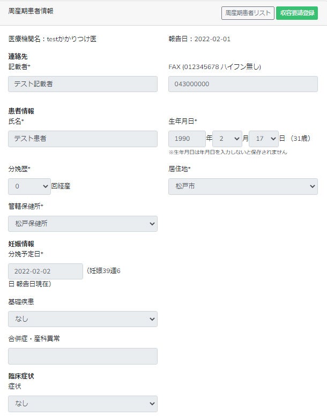Expand the 基礎疾患 dropdown
The height and width of the screenshot is (417, 327).
83,319
